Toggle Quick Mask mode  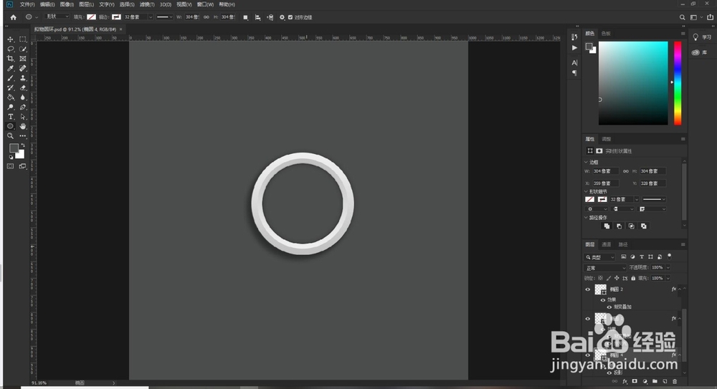tap(11, 166)
